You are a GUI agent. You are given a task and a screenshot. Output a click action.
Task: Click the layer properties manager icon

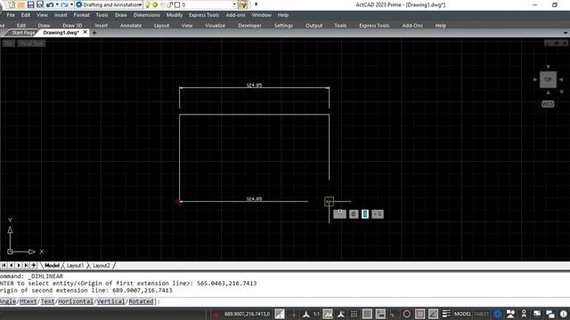click(x=243, y=4)
